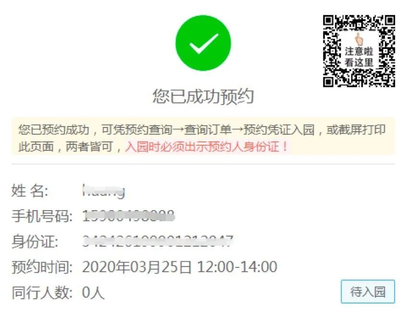Click the 同行人数 label
Viewport: 407px width, 316px height.
pyautogui.click(x=42, y=292)
